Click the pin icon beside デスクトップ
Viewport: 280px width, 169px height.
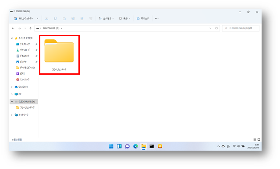[x=36, y=44]
